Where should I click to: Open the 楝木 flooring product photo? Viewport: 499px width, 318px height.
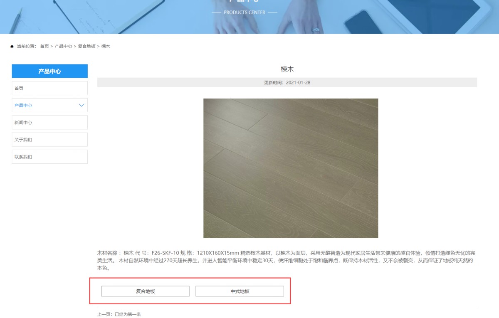point(291,168)
